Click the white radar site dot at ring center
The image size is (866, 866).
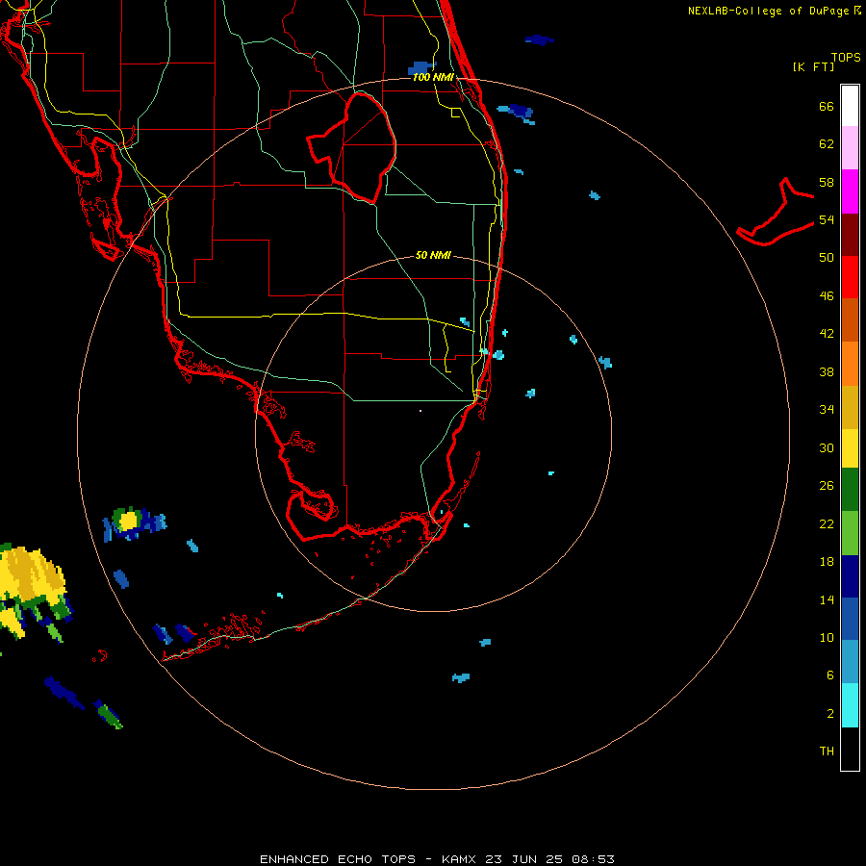(420, 411)
